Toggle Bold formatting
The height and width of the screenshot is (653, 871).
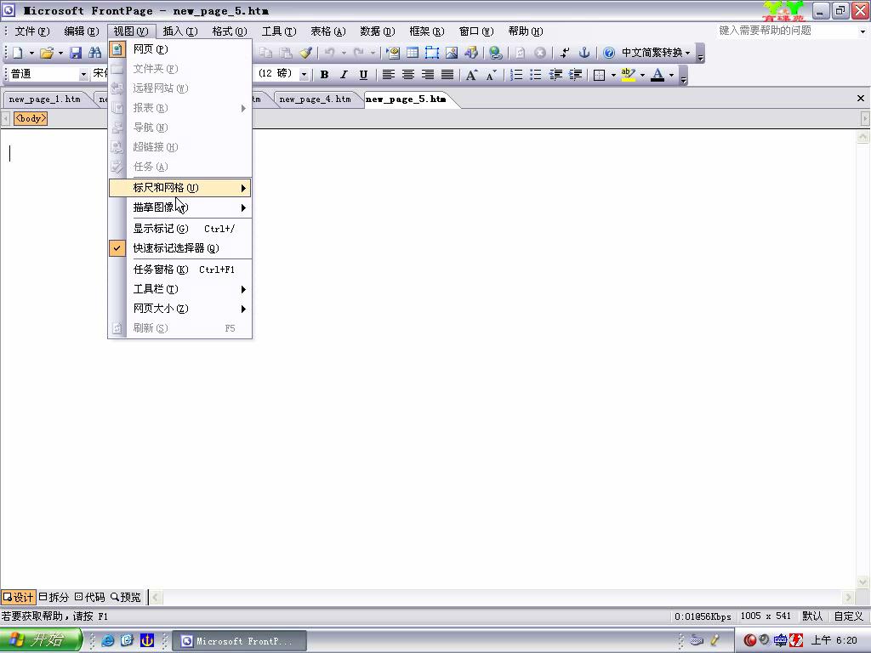[x=324, y=75]
